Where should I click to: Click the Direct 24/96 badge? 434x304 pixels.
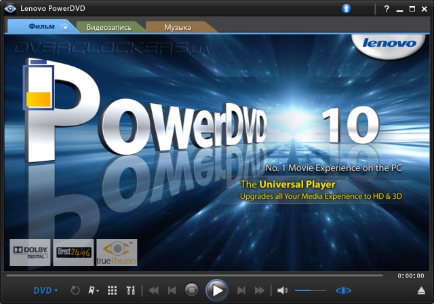(74, 252)
